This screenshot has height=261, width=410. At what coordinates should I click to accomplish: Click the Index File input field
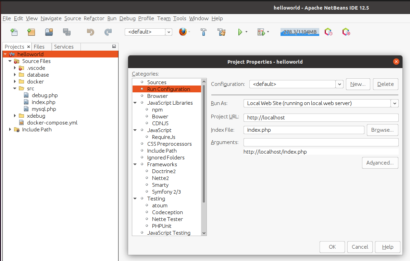point(304,130)
